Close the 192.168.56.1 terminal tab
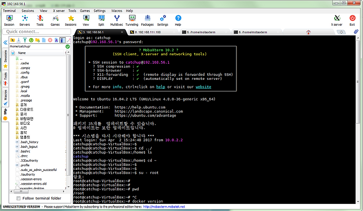Viewport: 363px width, 211px height. coord(122,32)
